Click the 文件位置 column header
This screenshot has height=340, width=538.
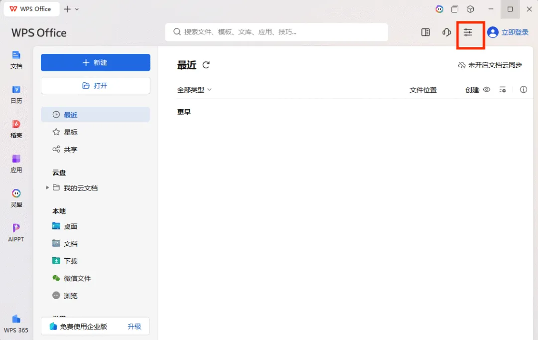(423, 90)
